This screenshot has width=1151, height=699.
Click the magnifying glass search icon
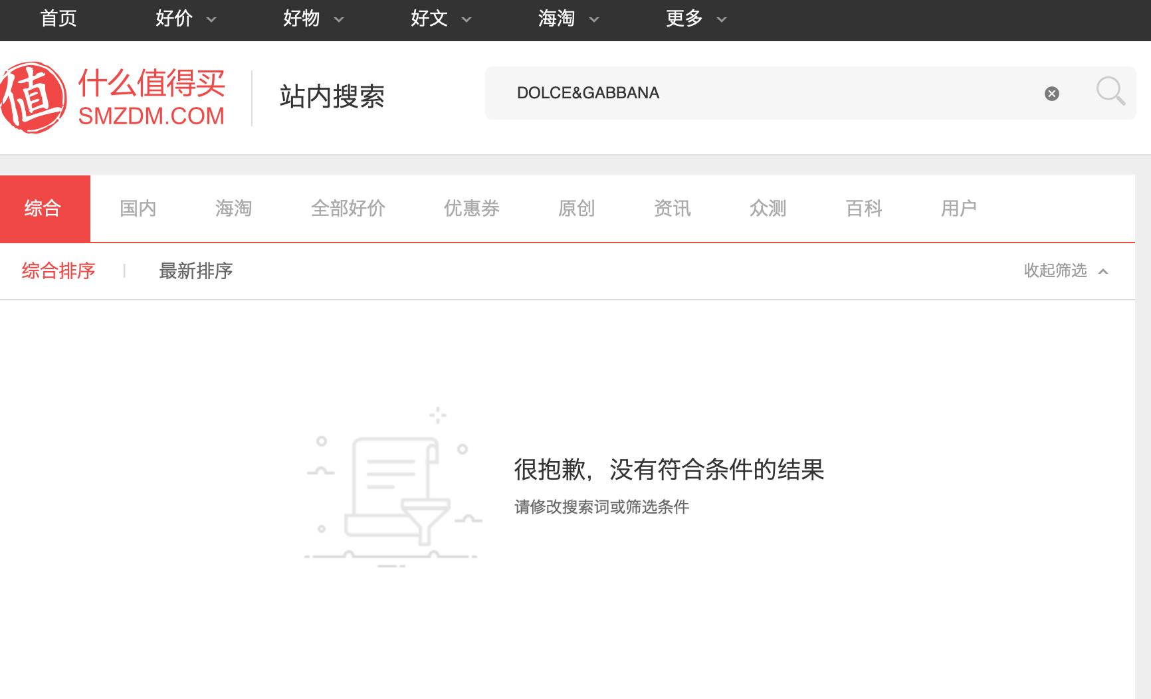(1108, 92)
